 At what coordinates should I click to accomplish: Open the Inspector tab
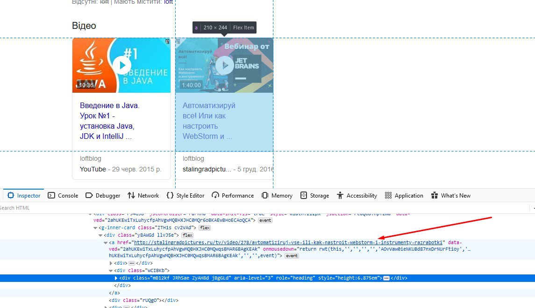point(24,195)
